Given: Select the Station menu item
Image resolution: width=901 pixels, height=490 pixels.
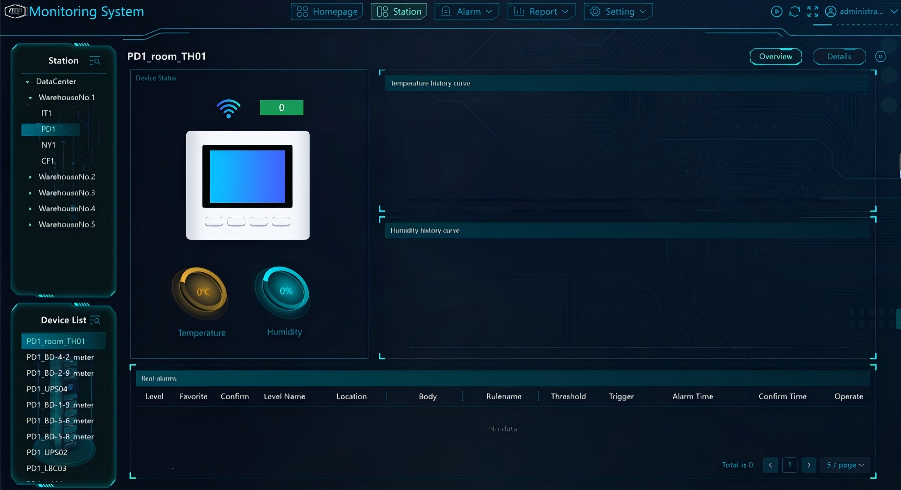Looking at the screenshot, I should coord(399,11).
